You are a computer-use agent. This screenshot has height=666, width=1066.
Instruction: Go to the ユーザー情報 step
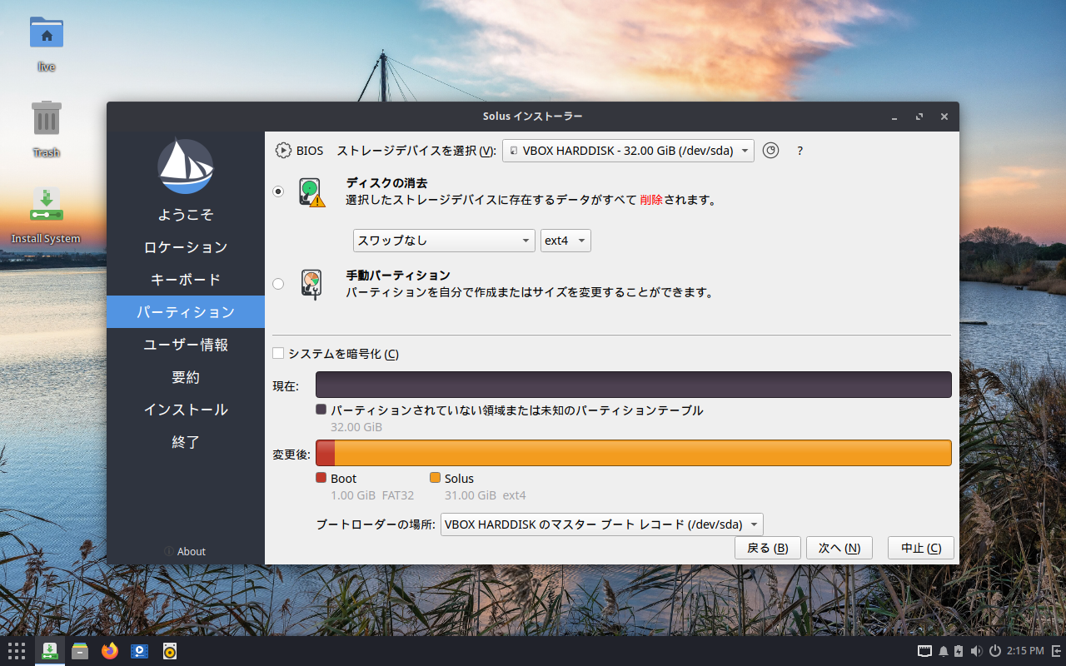[186, 345]
